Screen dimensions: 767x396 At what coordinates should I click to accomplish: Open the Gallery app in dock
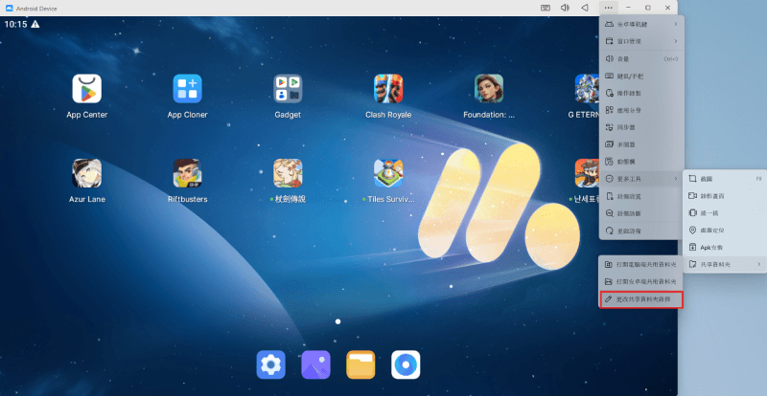click(316, 364)
